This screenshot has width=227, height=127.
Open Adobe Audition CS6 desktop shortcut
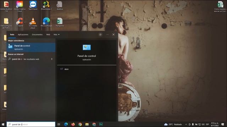[x=6, y=6]
